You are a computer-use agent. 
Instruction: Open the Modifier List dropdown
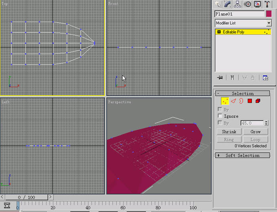243,23
